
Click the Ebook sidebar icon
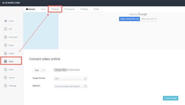coord(5,45)
